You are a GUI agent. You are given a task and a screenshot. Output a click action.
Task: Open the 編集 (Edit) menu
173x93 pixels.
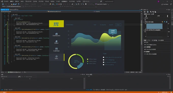pyautogui.click(x=12, y=2)
